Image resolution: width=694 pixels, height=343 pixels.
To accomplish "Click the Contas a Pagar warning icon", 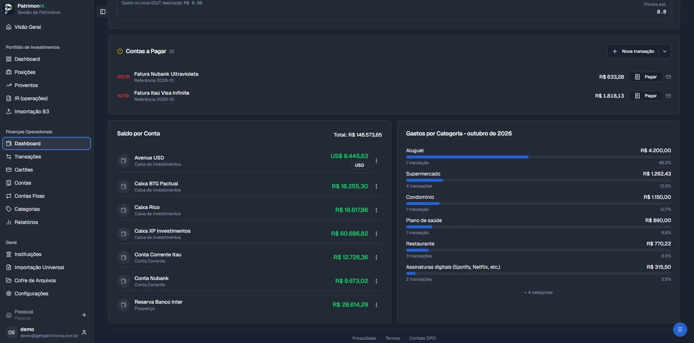I will 120,51.
